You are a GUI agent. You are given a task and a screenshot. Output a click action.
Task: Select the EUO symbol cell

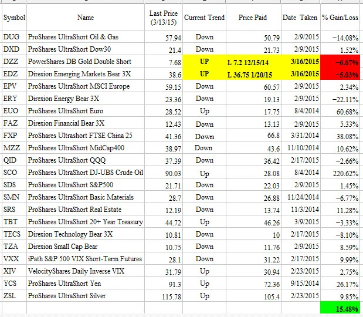(14, 111)
